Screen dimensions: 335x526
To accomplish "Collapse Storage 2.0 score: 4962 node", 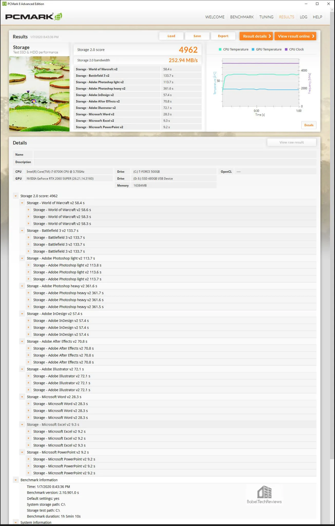I will click(x=16, y=196).
